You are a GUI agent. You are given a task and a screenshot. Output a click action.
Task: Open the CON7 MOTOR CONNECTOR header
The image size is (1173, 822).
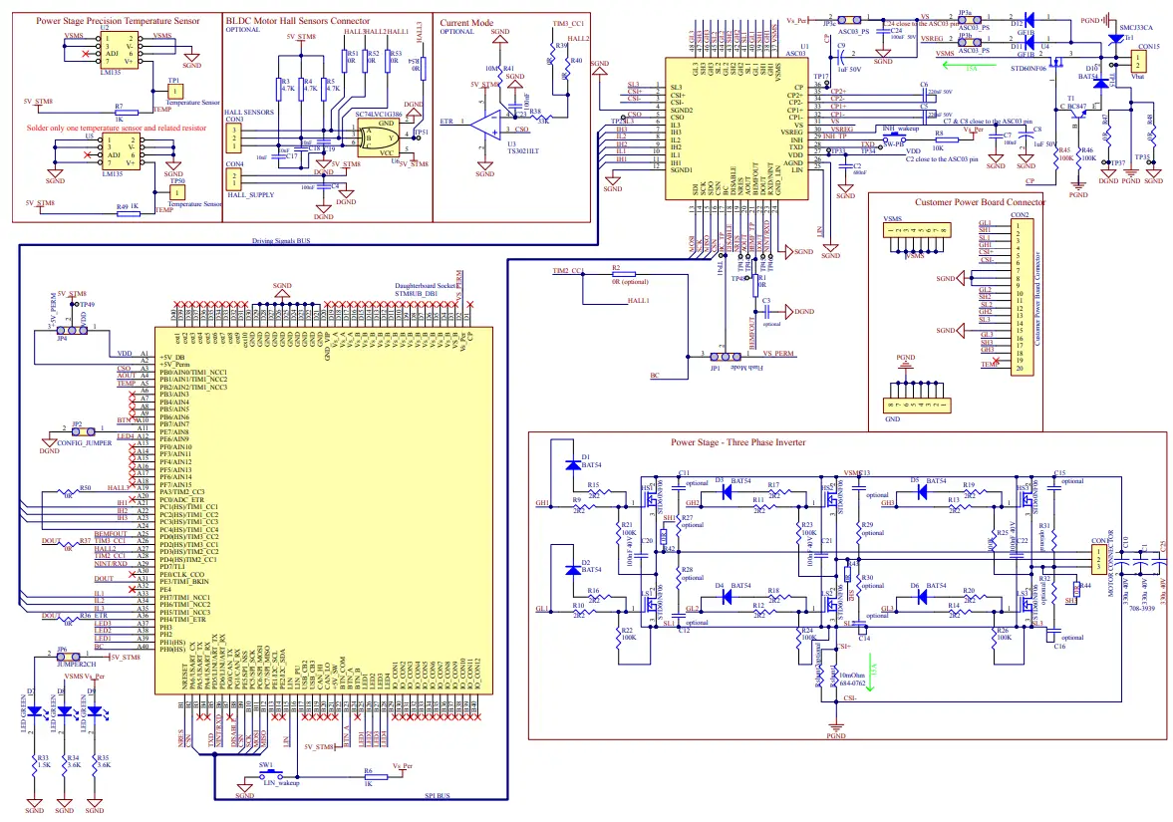pyautogui.click(x=1096, y=558)
